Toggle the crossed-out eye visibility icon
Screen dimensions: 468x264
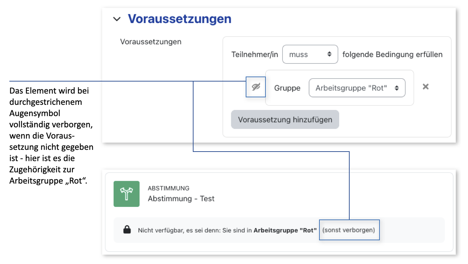point(256,87)
